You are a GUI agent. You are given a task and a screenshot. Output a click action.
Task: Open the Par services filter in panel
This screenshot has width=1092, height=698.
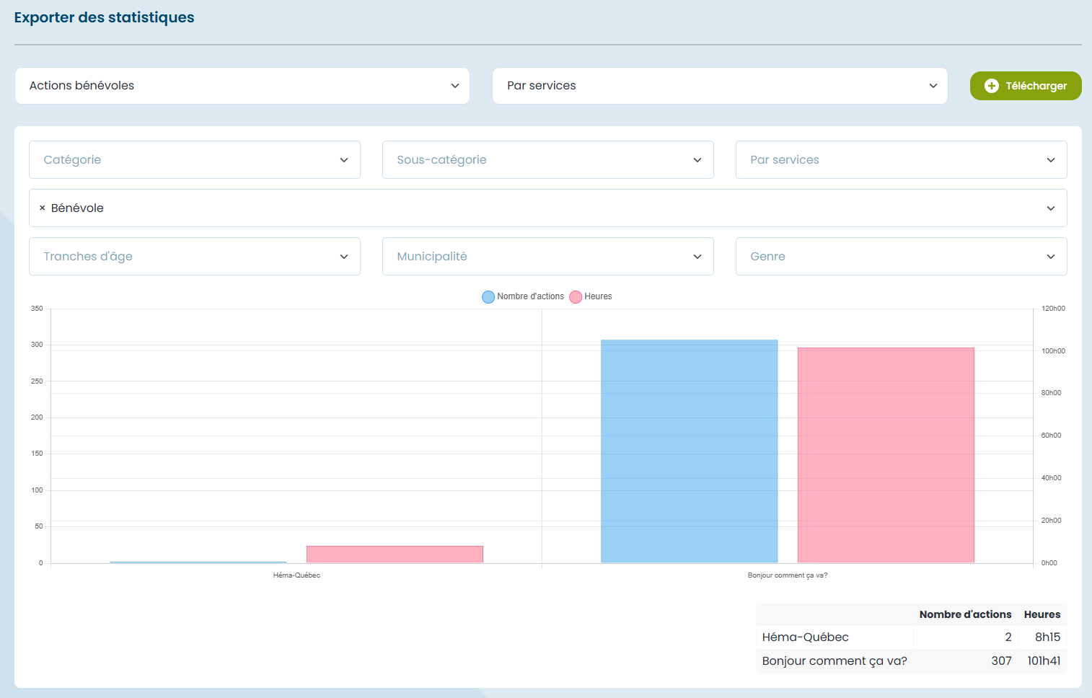[901, 160]
